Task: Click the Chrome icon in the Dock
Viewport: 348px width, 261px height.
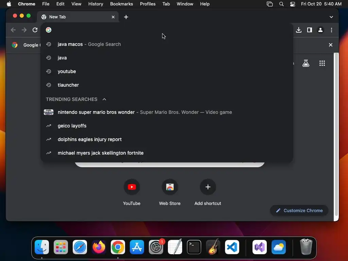Action: [118, 247]
